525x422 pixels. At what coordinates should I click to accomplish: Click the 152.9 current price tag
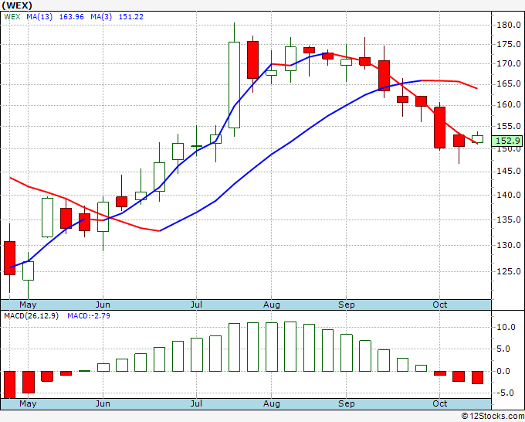tap(507, 141)
